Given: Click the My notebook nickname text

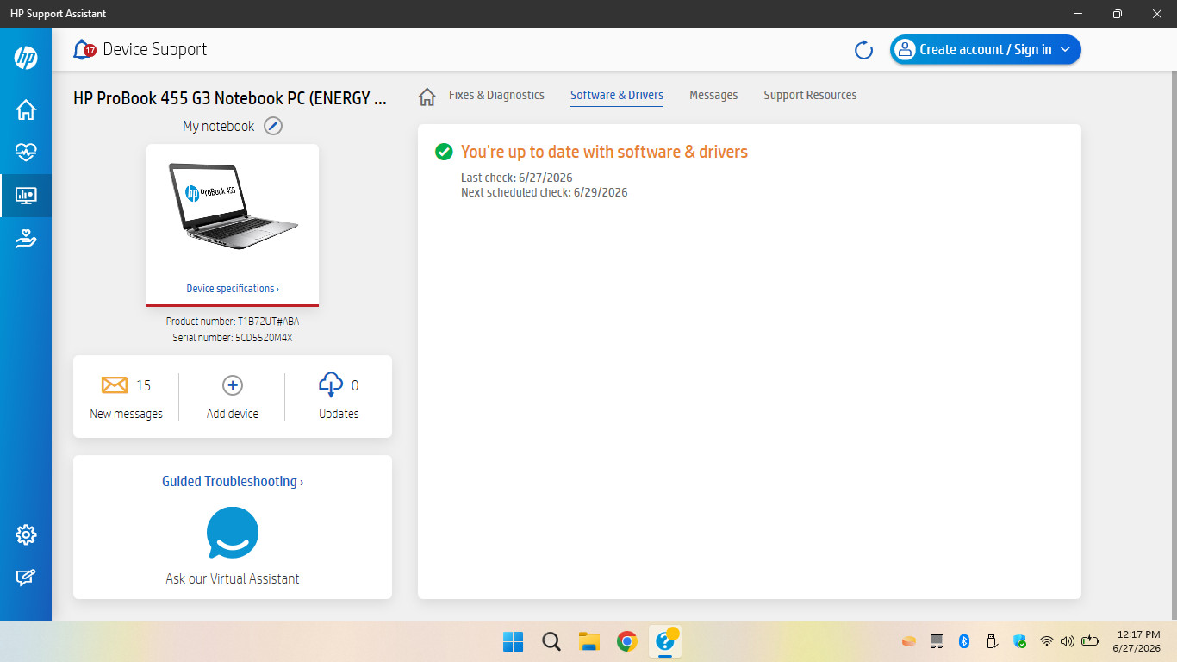Looking at the screenshot, I should tap(219, 126).
